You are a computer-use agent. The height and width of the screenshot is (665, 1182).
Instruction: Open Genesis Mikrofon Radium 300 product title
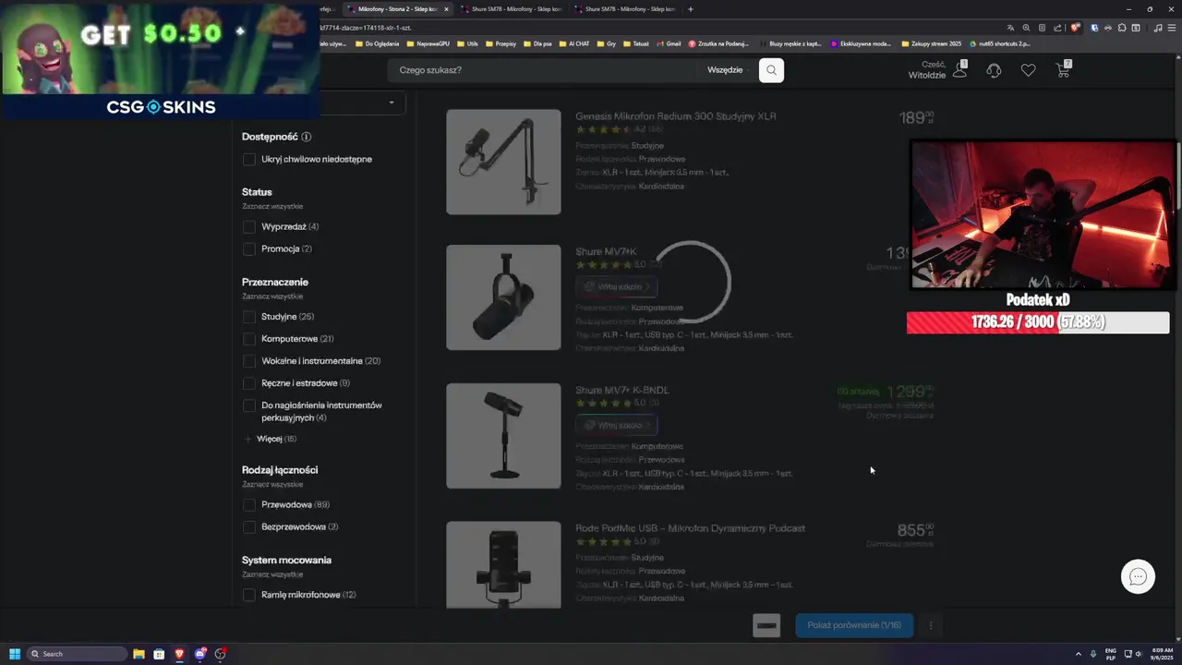click(676, 116)
